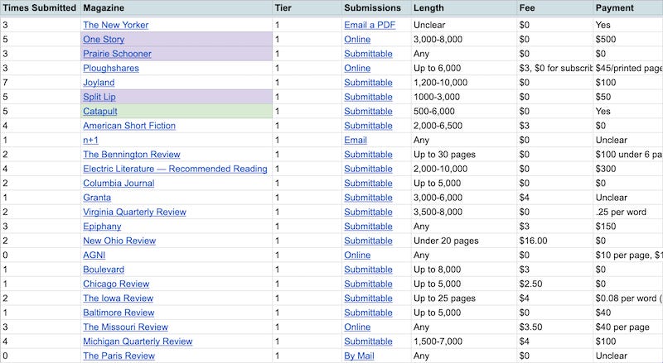
Task: Open the Granta magazine link
Action: [x=97, y=197]
